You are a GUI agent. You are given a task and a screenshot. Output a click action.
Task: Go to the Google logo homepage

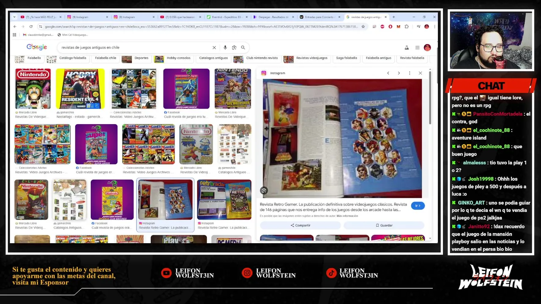37,47
